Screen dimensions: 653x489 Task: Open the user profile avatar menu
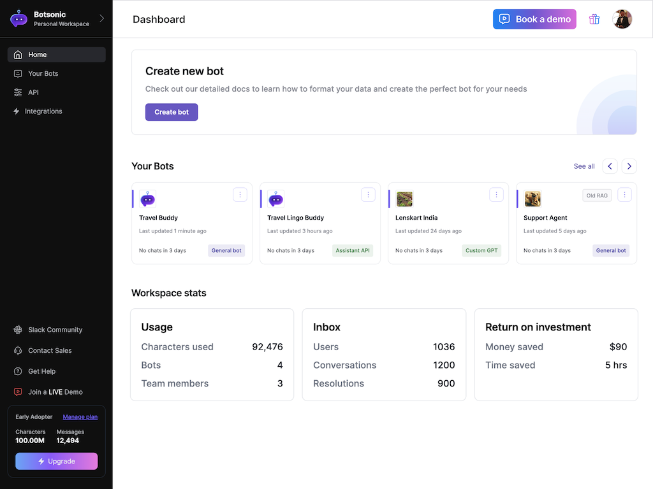622,19
